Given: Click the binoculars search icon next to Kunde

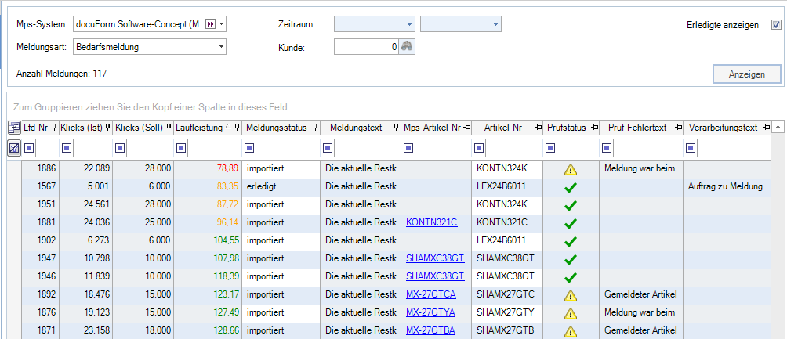Looking at the screenshot, I should pos(406,47).
